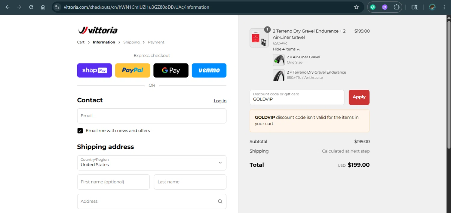The width and height of the screenshot is (451, 213).
Task: Open the browser profile avatar
Action: tap(432, 7)
